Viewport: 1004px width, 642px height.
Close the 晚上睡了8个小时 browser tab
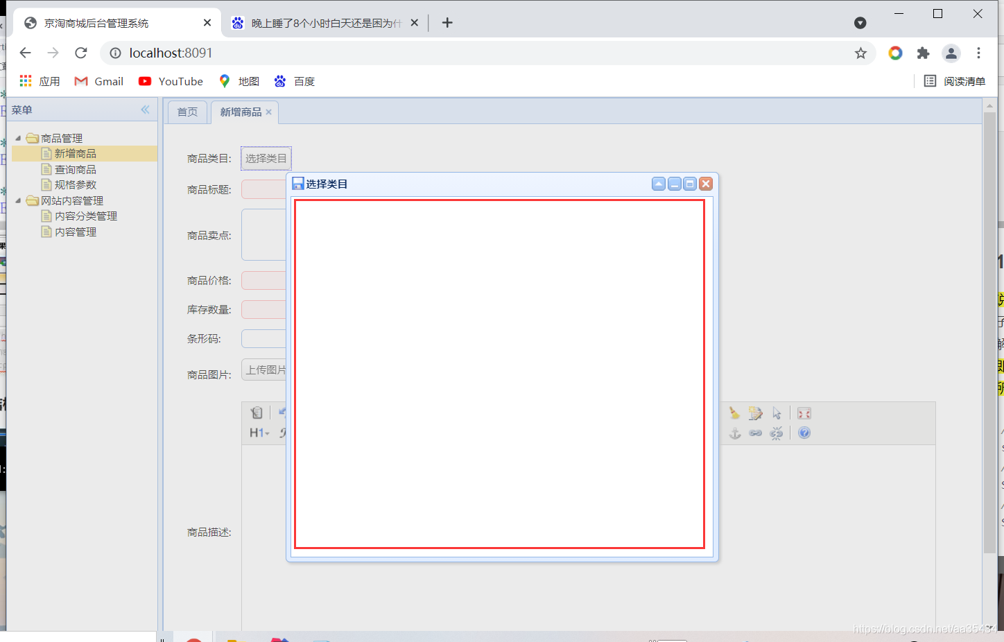pos(414,23)
